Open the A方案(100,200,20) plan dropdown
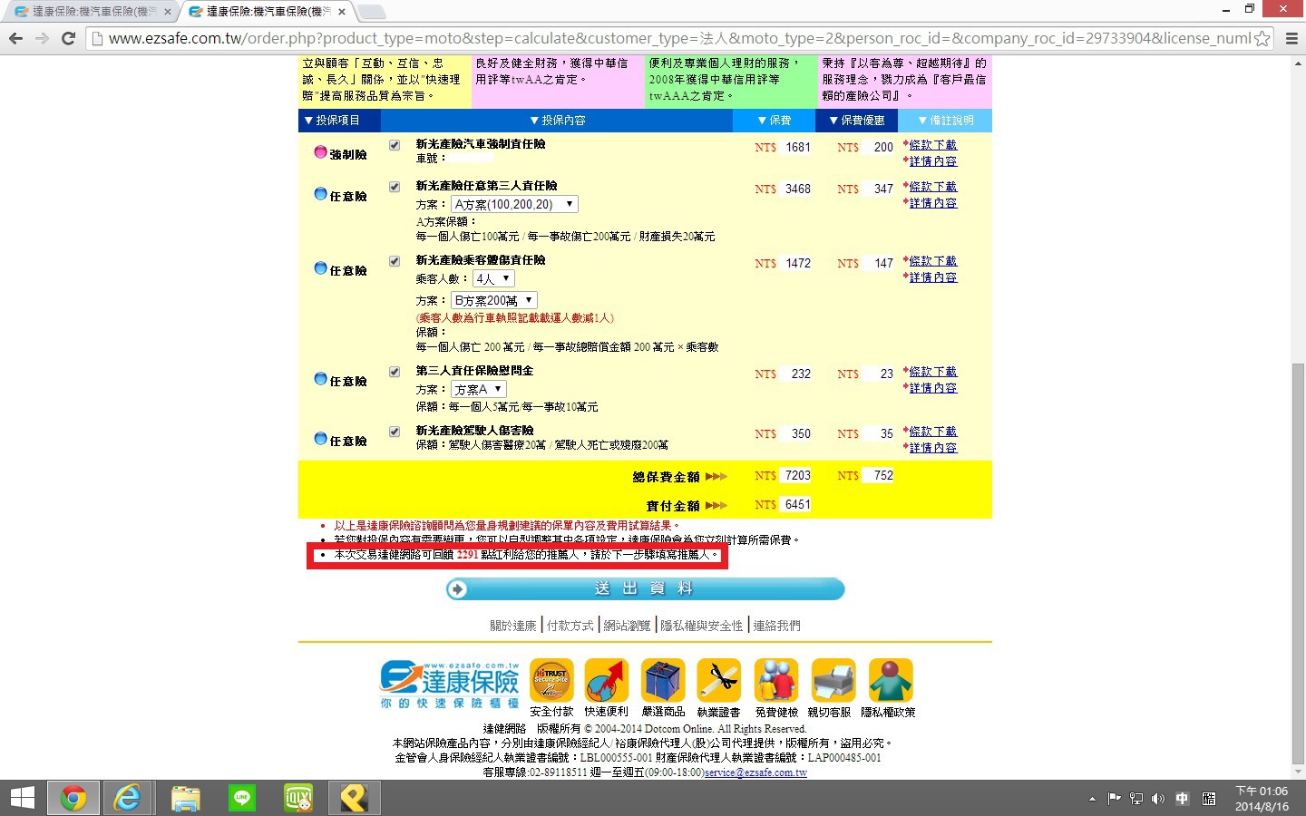The image size is (1306, 816). (514, 204)
